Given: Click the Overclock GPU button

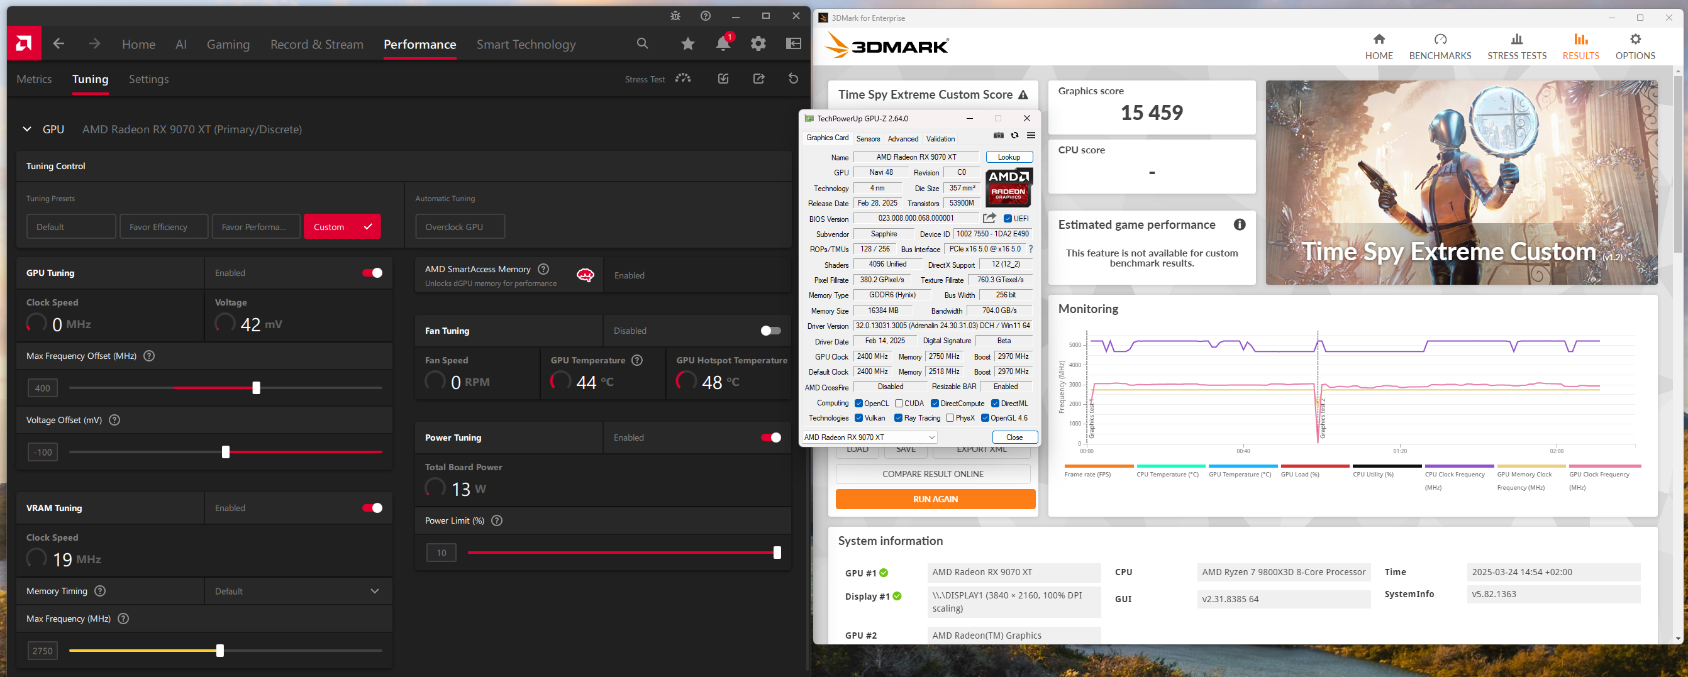Looking at the screenshot, I should pyautogui.click(x=460, y=226).
